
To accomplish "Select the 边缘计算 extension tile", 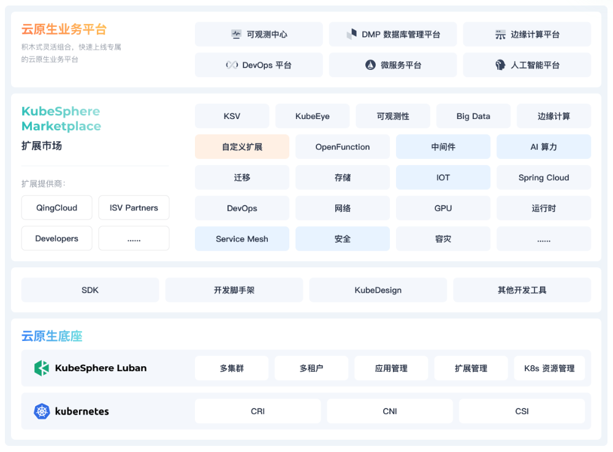I will (554, 116).
